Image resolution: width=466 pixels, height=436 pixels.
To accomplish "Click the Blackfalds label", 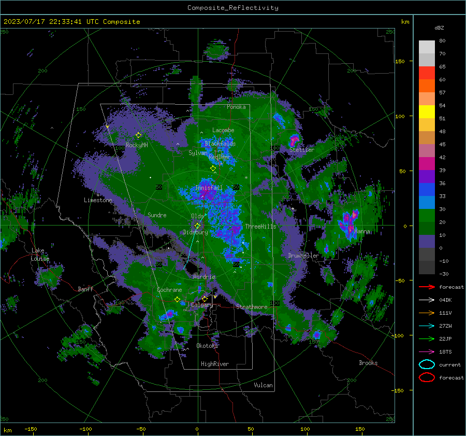I will click(220, 144).
